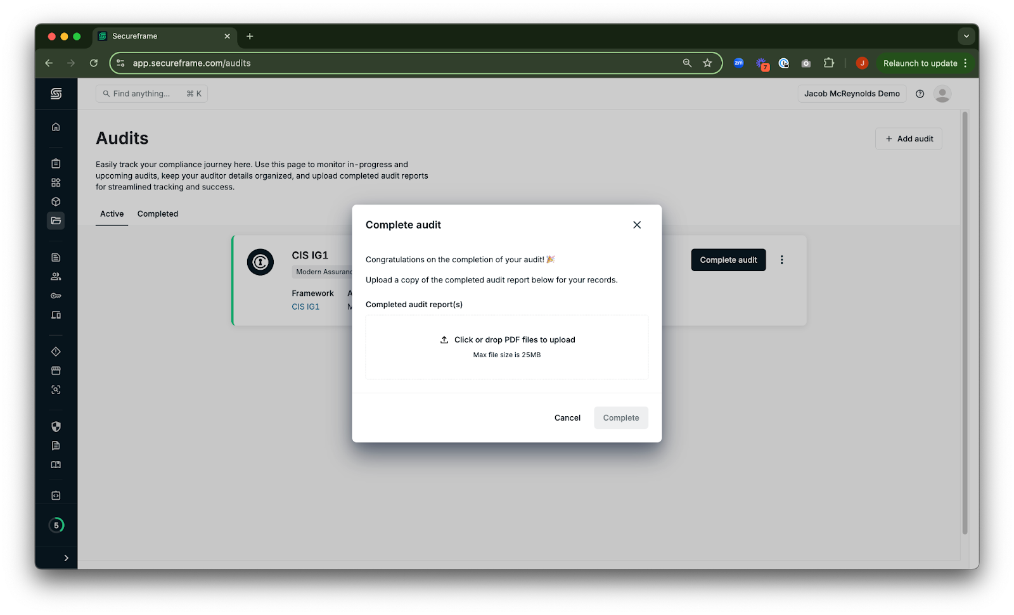Open the Home icon in sidebar
This screenshot has height=615, width=1014.
[x=56, y=127]
